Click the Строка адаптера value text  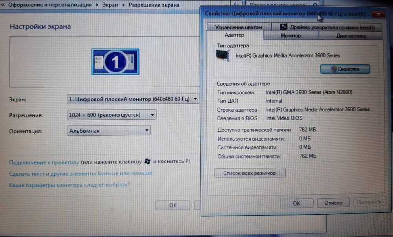318,109
